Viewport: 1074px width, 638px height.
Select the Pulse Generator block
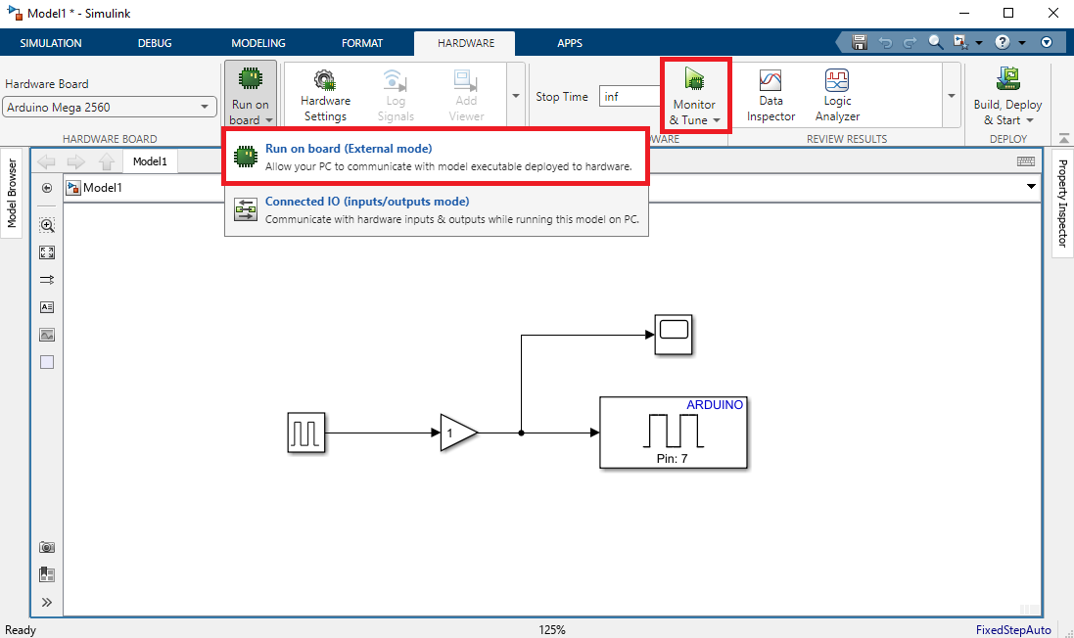[x=306, y=433]
